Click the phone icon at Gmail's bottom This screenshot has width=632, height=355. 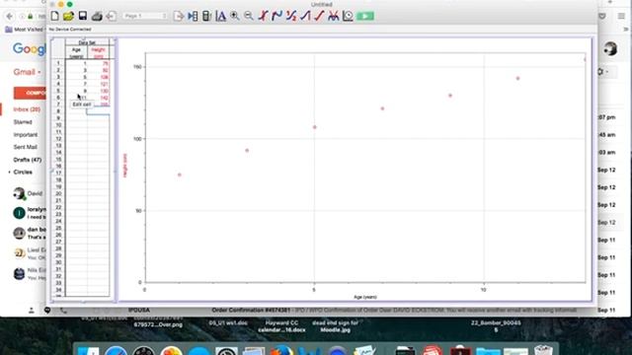tap(63, 311)
